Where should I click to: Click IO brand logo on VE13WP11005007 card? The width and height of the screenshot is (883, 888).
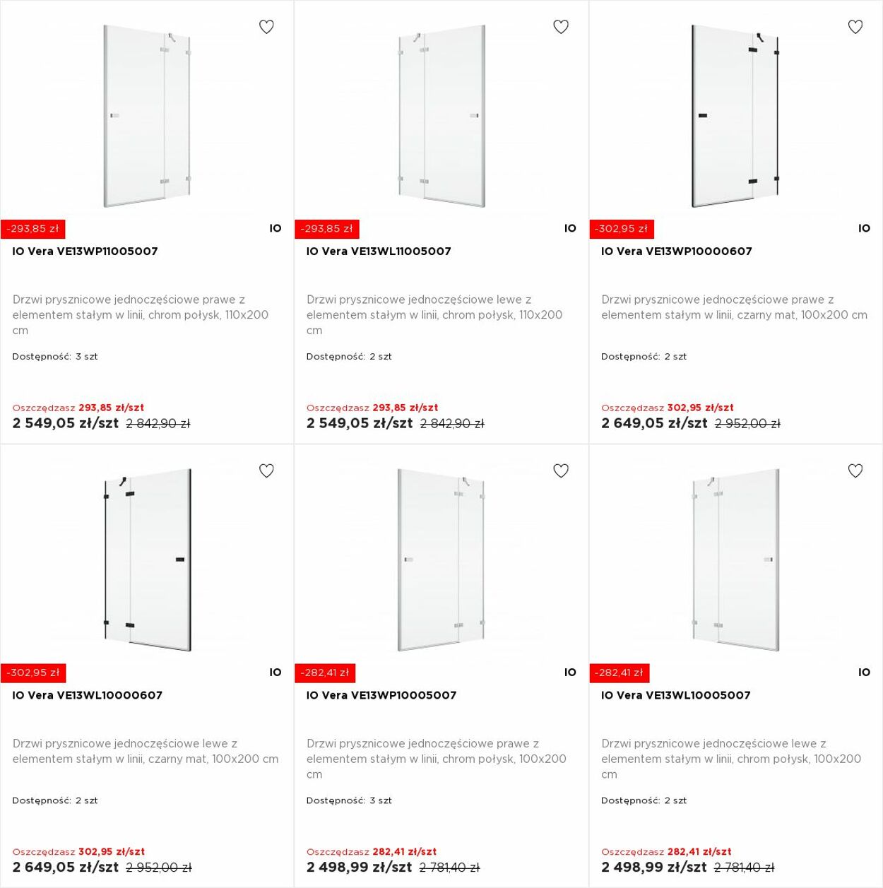pos(275,228)
